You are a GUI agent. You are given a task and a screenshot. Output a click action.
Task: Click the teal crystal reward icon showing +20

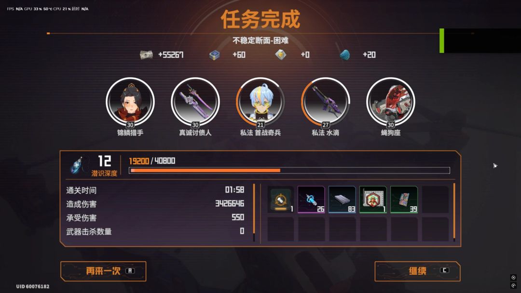point(345,55)
